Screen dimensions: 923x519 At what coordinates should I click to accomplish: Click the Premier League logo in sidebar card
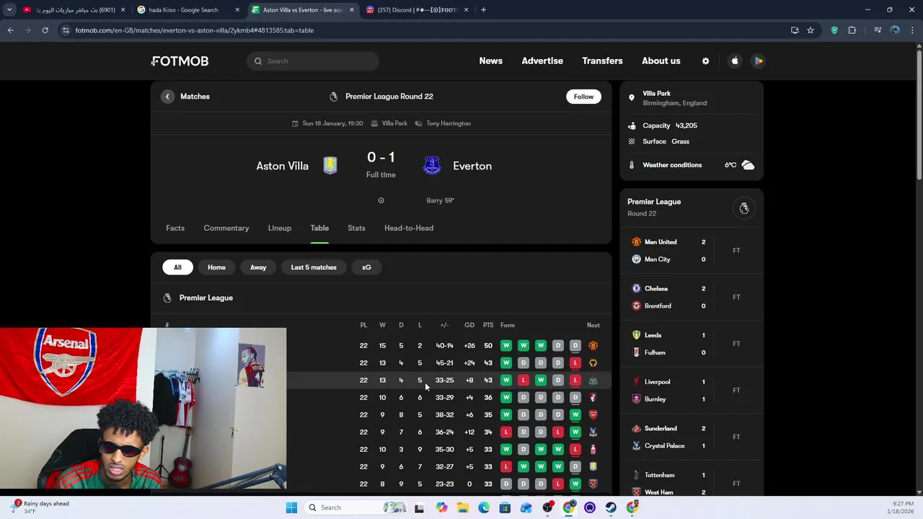pos(744,208)
